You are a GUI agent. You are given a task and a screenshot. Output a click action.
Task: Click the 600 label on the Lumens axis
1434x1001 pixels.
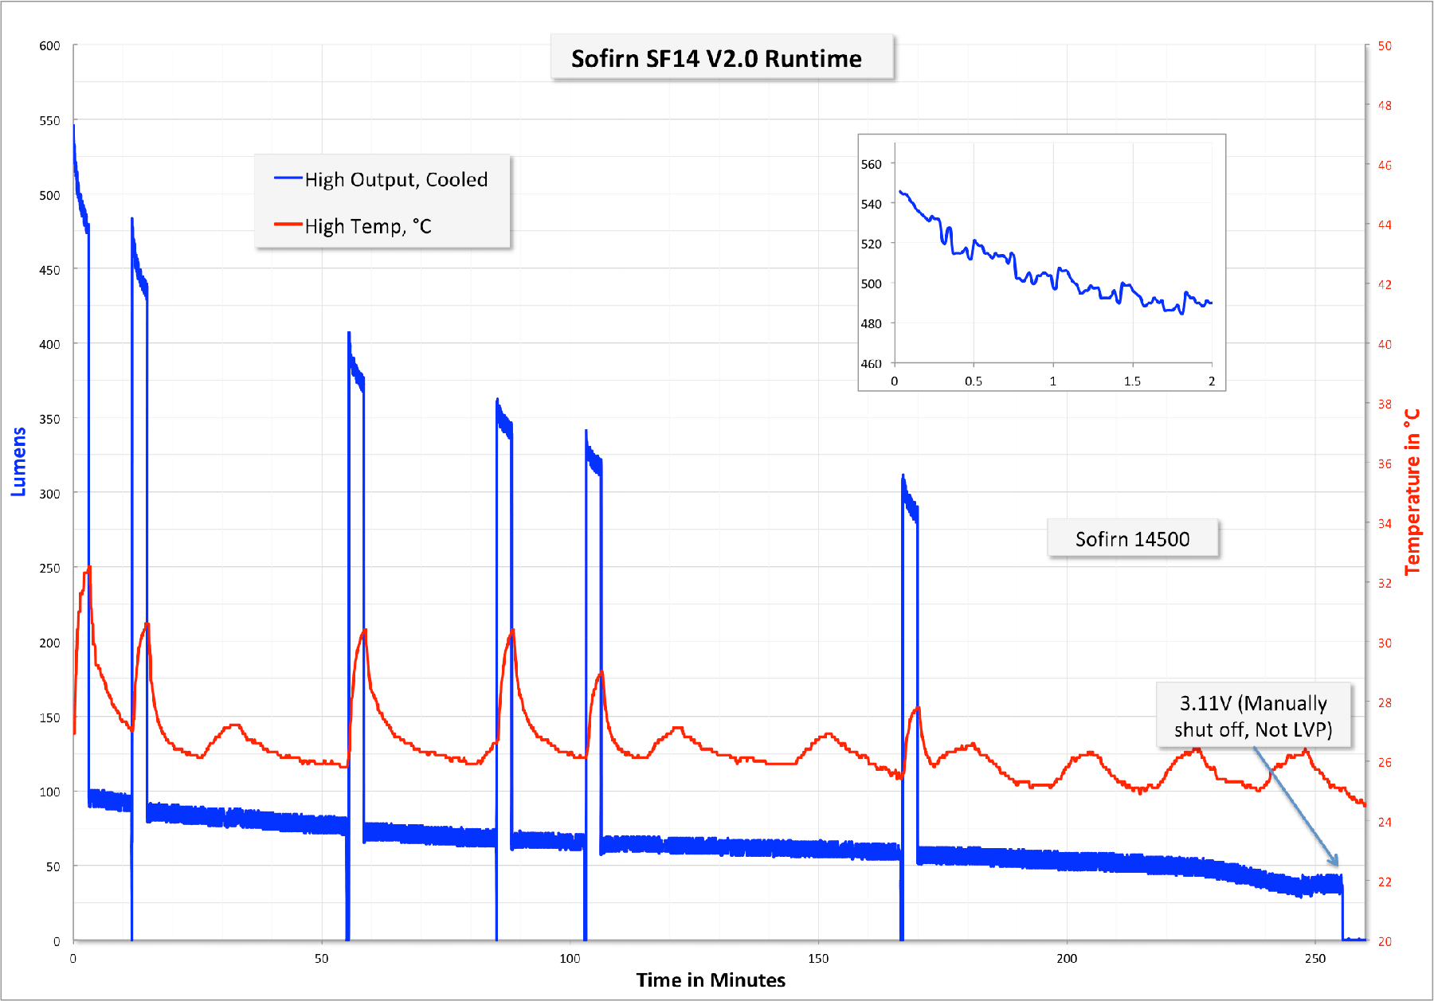(x=49, y=45)
